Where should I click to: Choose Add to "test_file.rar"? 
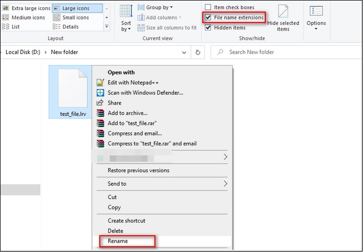(x=162, y=123)
